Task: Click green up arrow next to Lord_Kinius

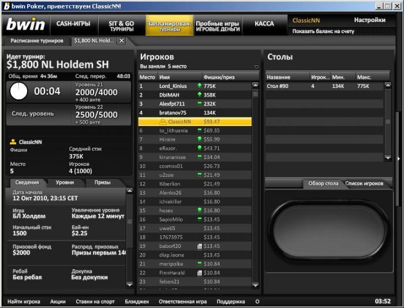Action: [x=200, y=86]
